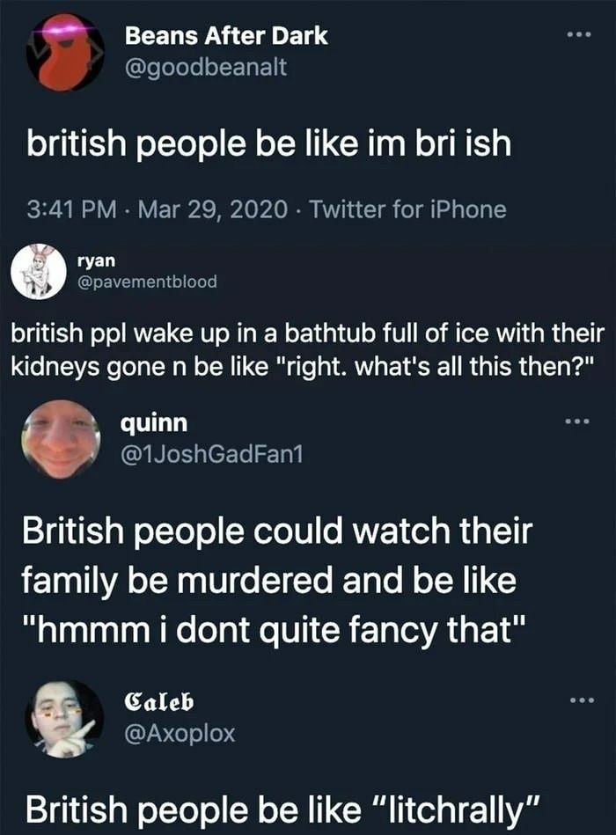Click the 3:41 PM Mar 29, 2020 timestamp
The width and height of the screenshot is (616, 835).
tap(158, 209)
